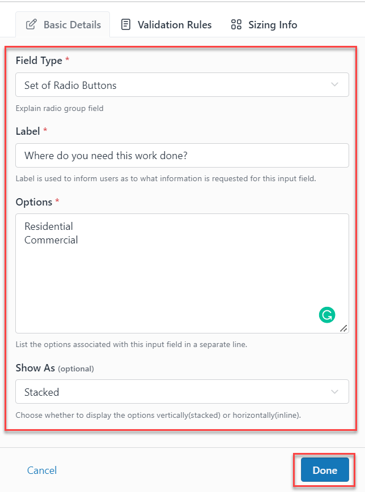Click the grid icon beside Sizing Info
This screenshot has width=365, height=492.
point(236,24)
